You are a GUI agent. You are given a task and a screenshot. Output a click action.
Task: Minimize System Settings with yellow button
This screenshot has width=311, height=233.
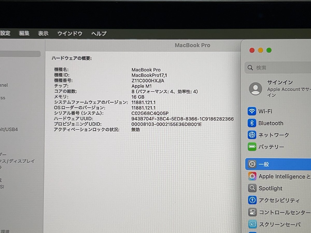click(260, 50)
